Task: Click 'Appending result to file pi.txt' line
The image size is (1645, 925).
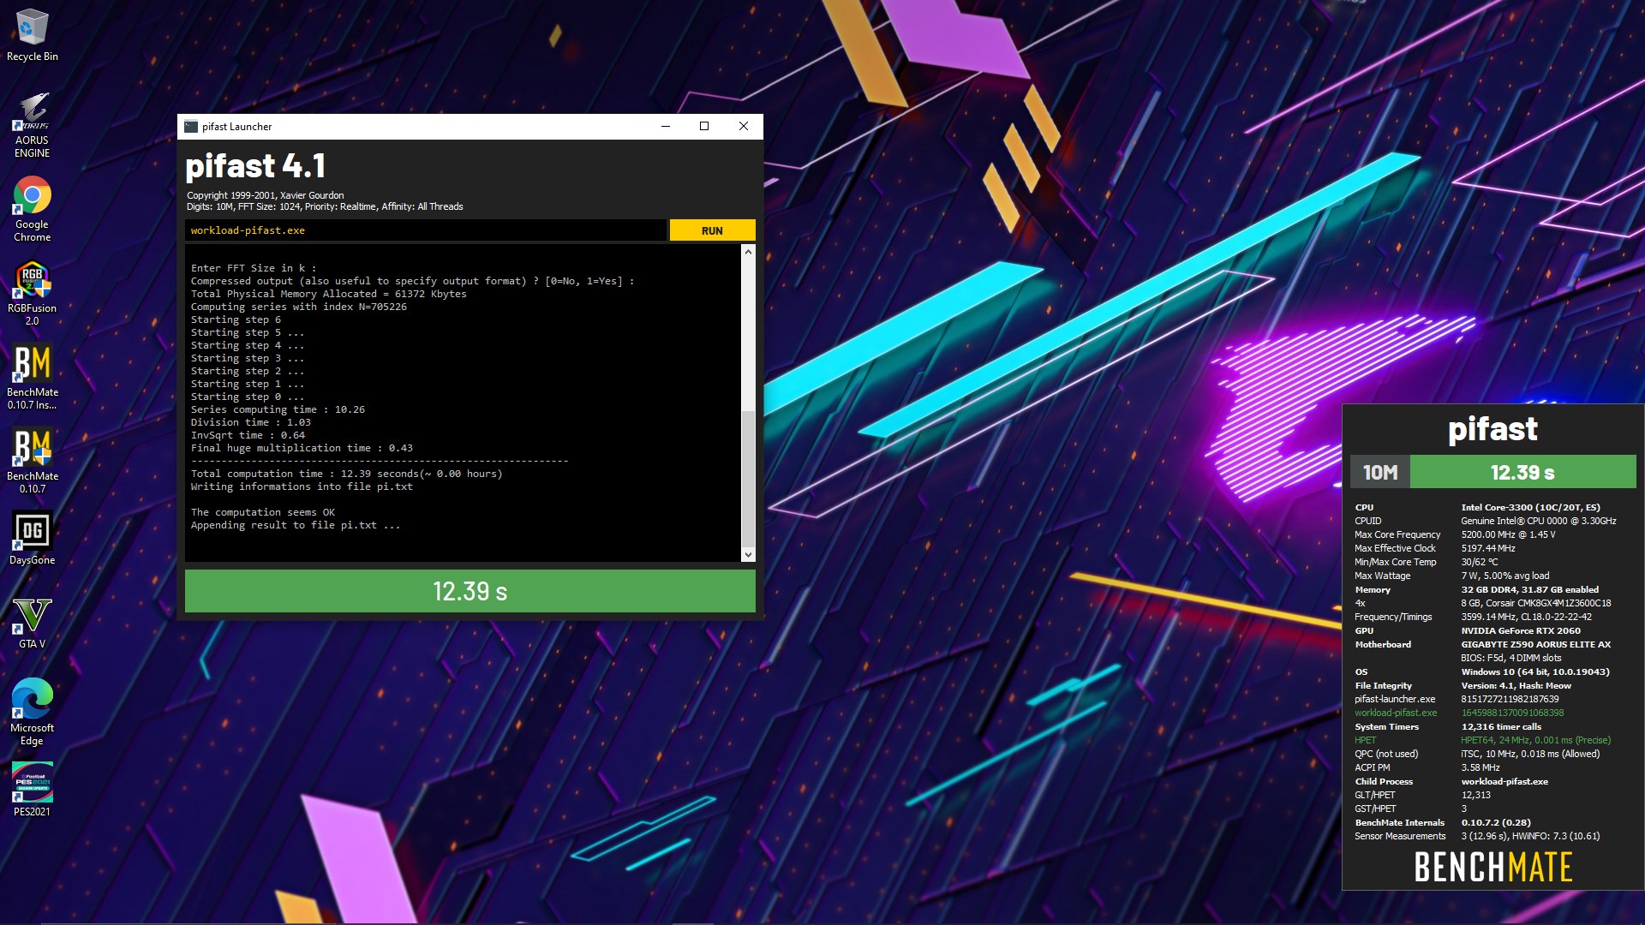Action: click(x=295, y=525)
